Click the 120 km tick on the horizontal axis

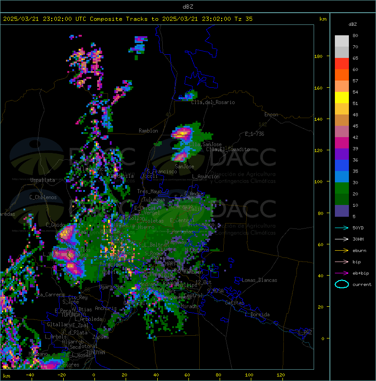pos(281,375)
